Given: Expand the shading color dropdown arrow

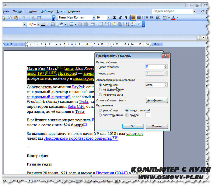Looking at the screenshot, I should pyautogui.click(x=65, y=24).
